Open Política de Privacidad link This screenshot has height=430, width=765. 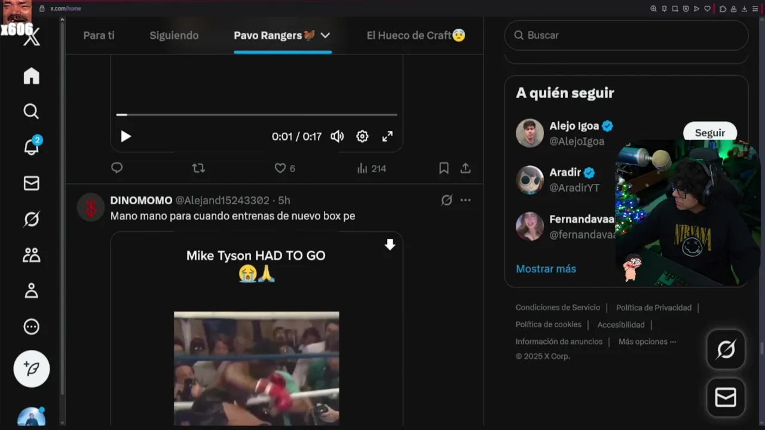tap(654, 308)
